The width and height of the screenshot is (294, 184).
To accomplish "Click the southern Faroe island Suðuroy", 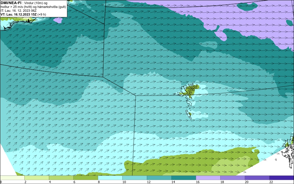I will pyautogui.click(x=189, y=114).
